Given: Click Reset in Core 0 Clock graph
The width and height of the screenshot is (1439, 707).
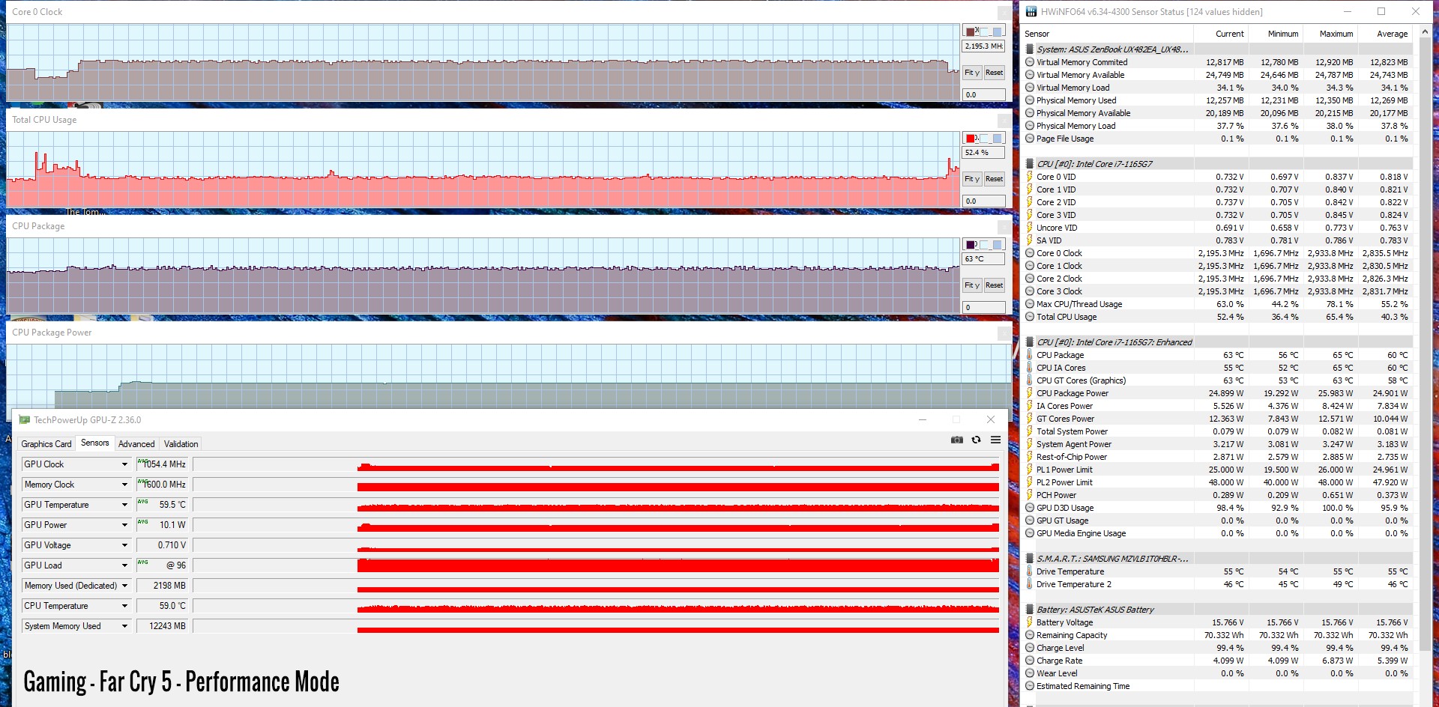Looking at the screenshot, I should coord(995,73).
